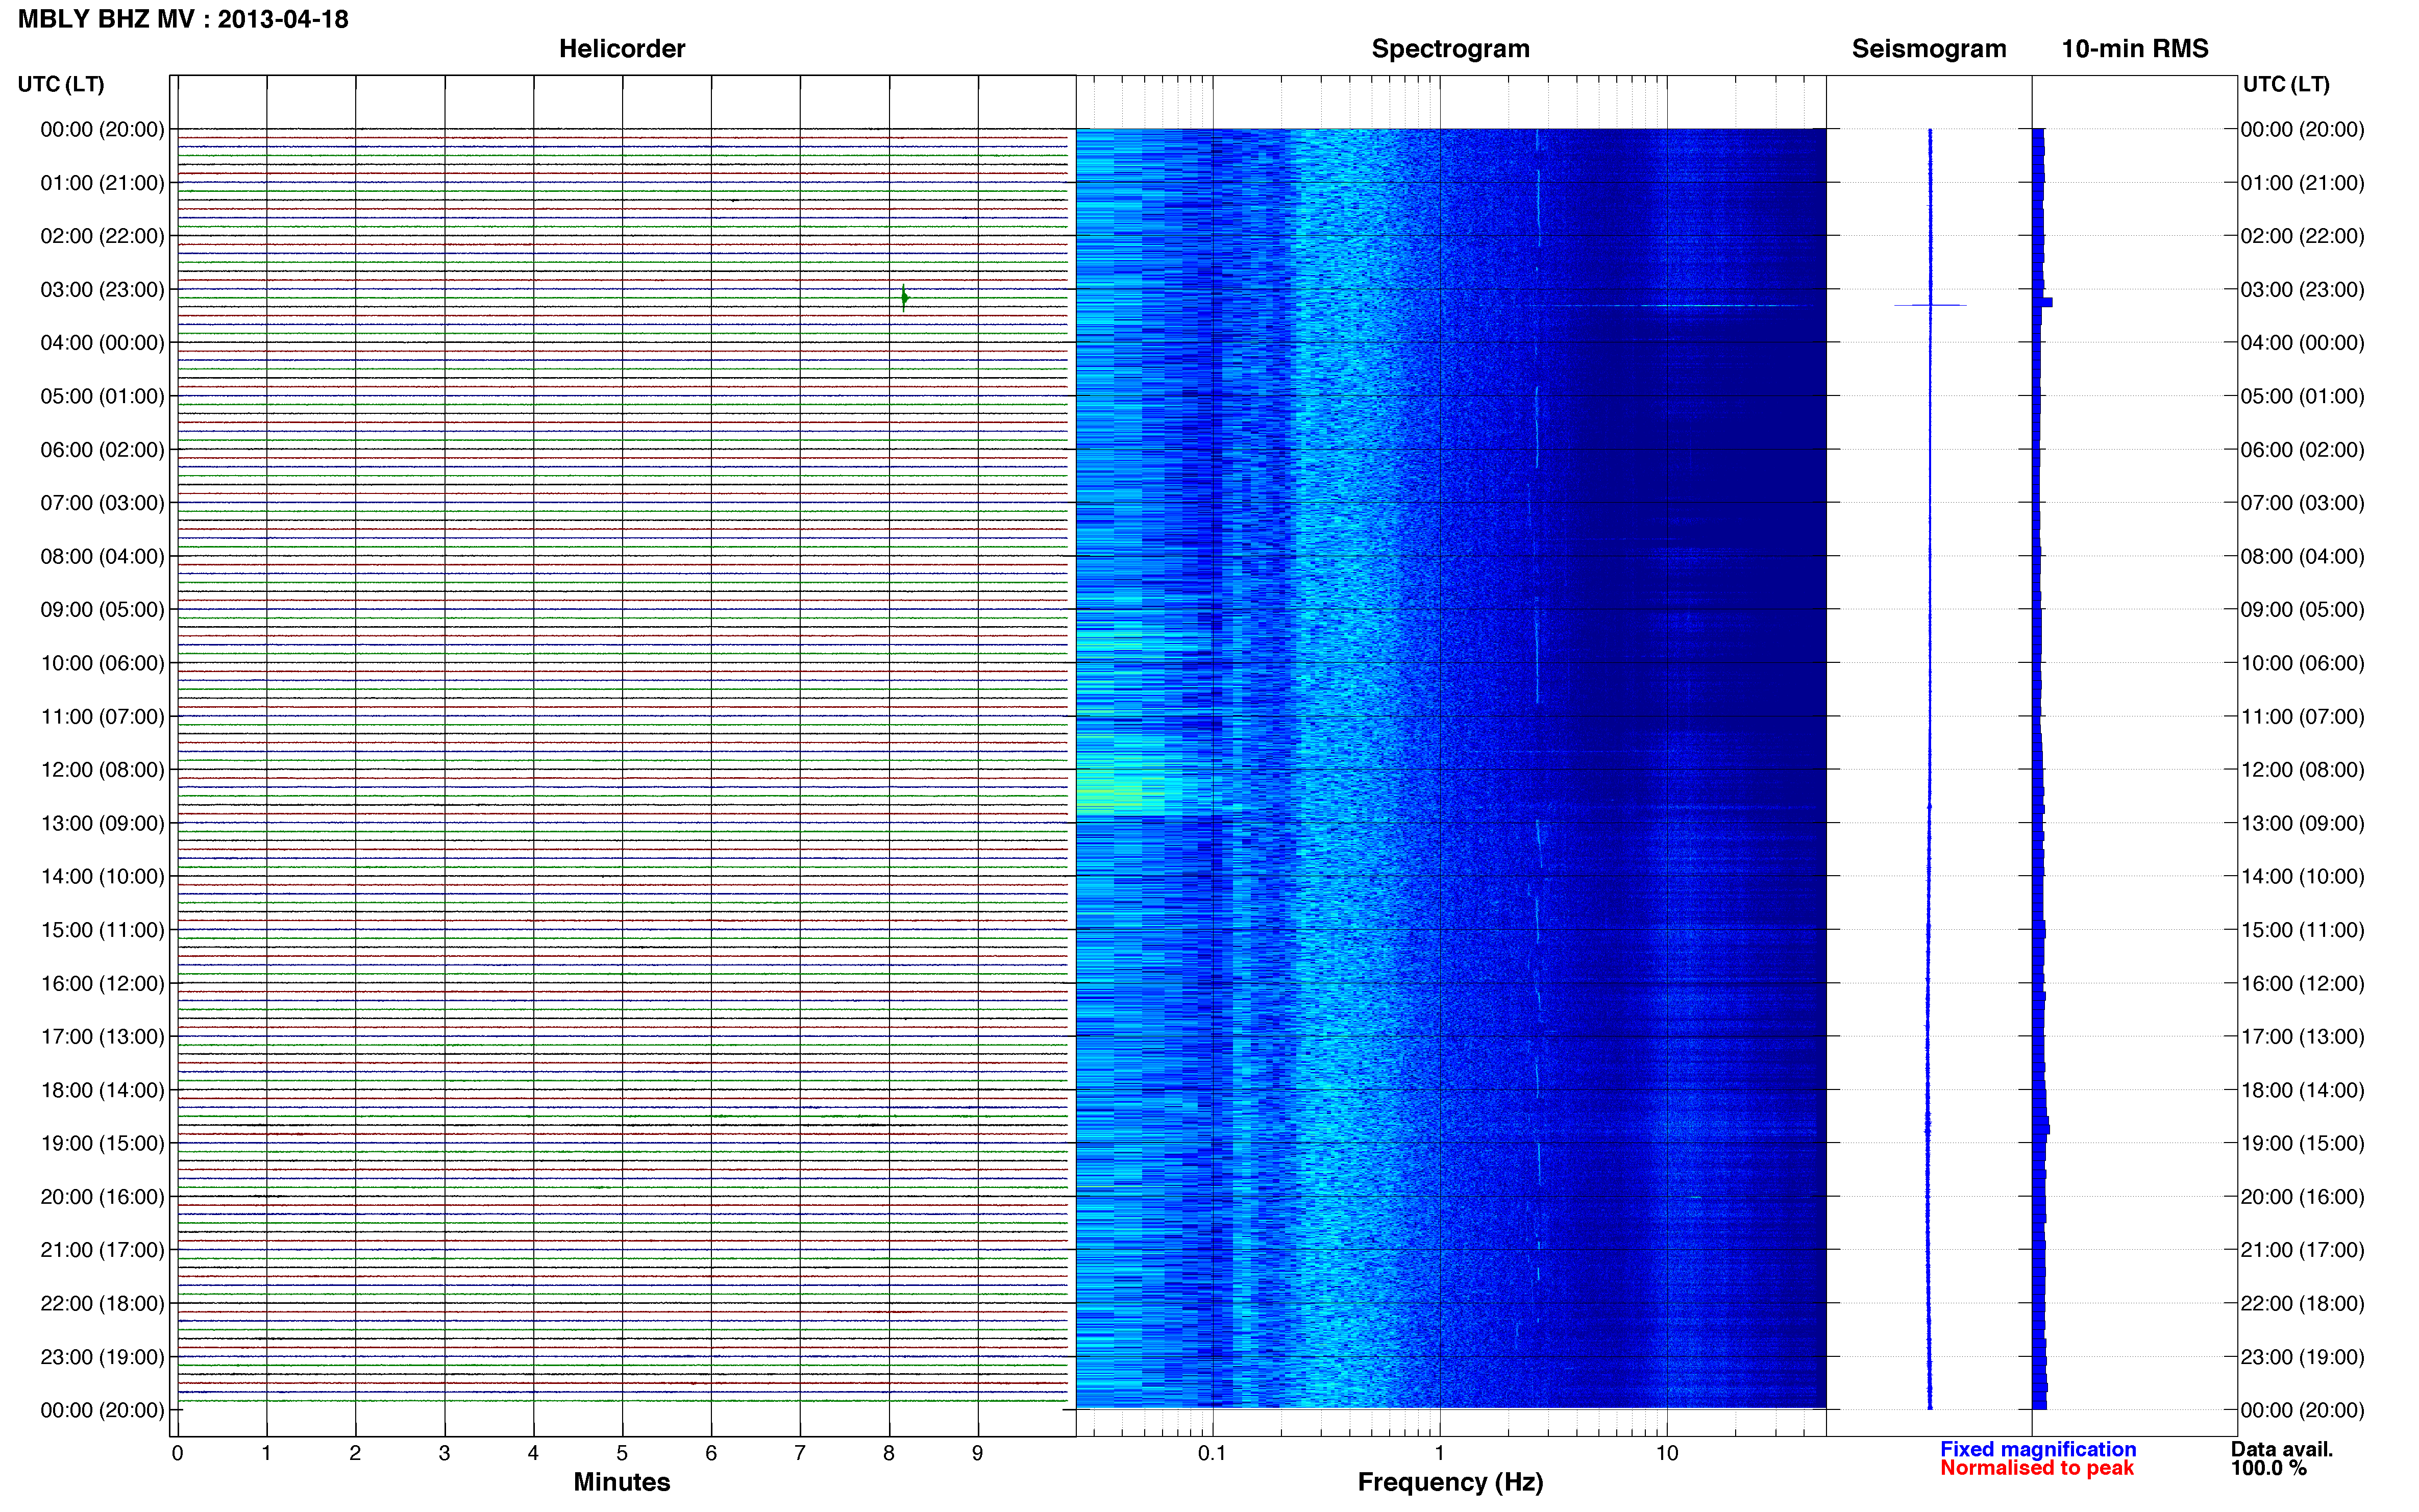Click the horizontal spike on the Seismogram trace
Screen dimensions: 2419x1512
pyautogui.click(x=1930, y=305)
